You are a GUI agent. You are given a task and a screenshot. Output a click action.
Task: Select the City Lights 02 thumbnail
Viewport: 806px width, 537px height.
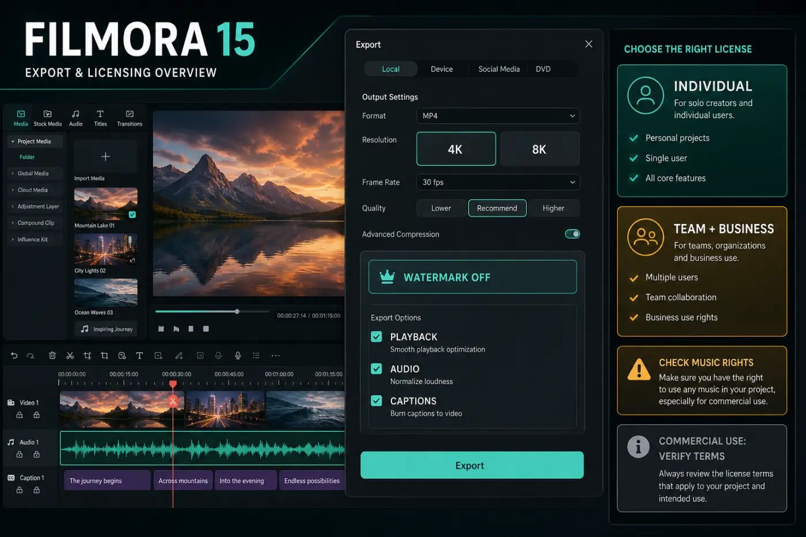106,249
